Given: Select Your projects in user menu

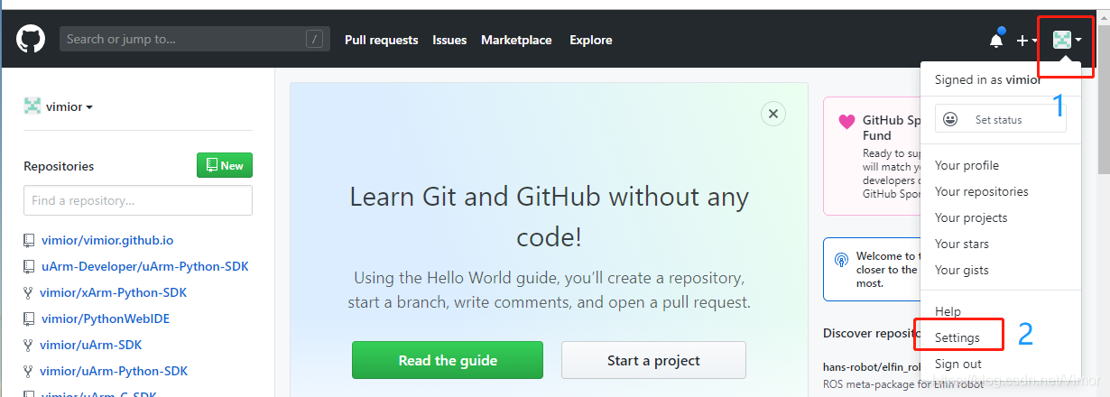Looking at the screenshot, I should coord(971,217).
